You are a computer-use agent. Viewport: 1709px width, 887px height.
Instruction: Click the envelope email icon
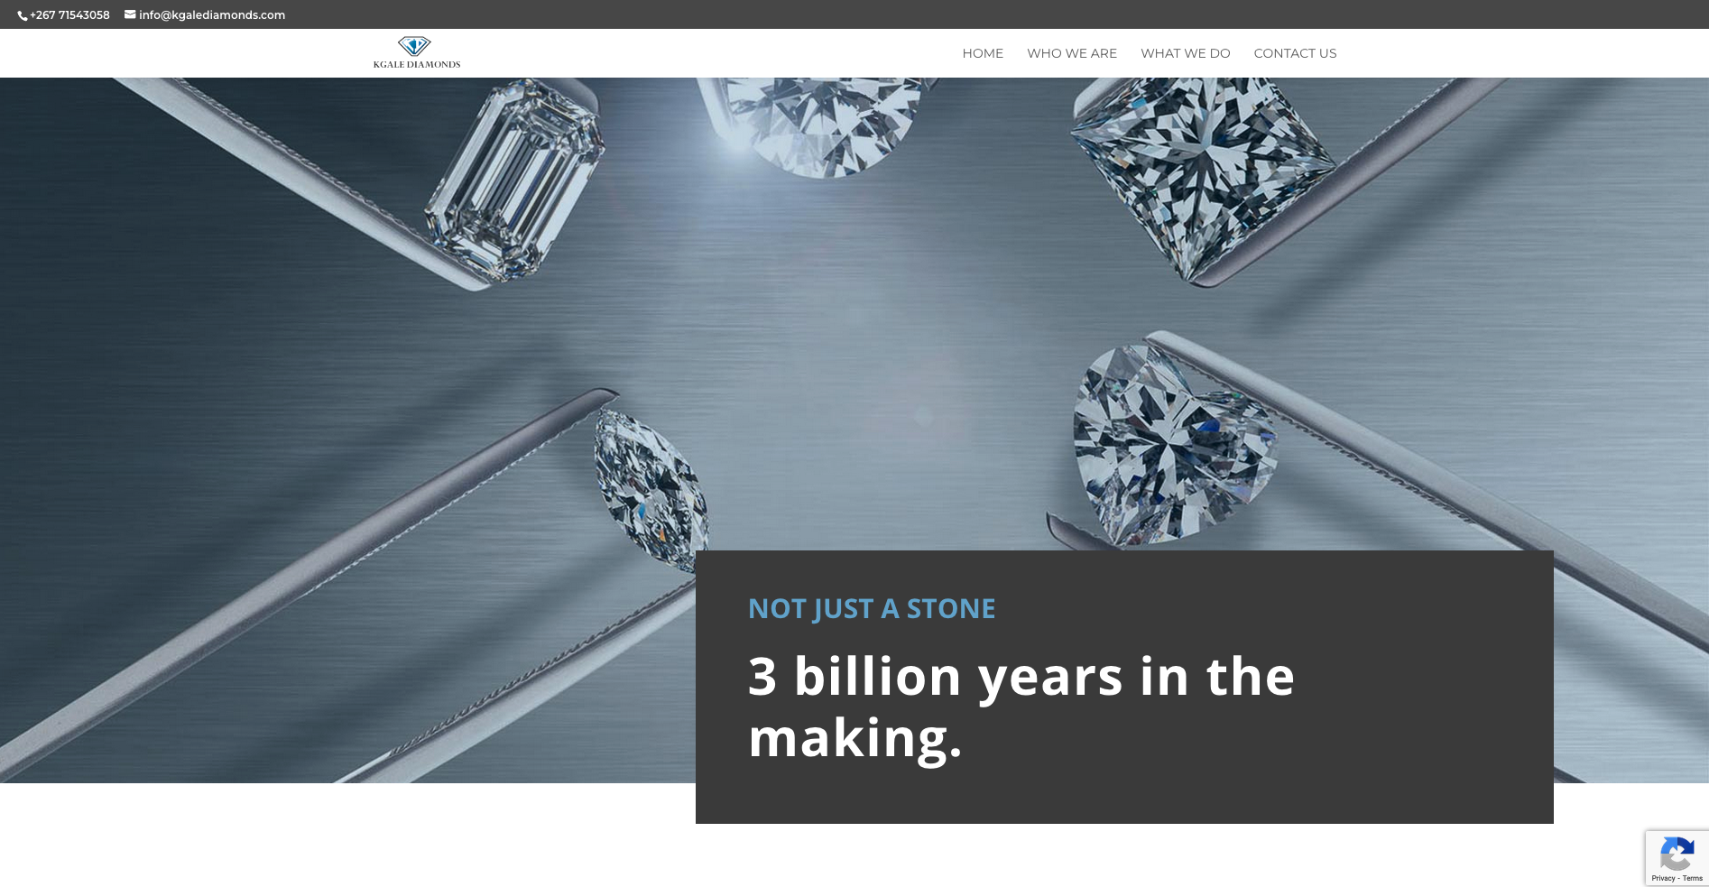click(x=130, y=14)
